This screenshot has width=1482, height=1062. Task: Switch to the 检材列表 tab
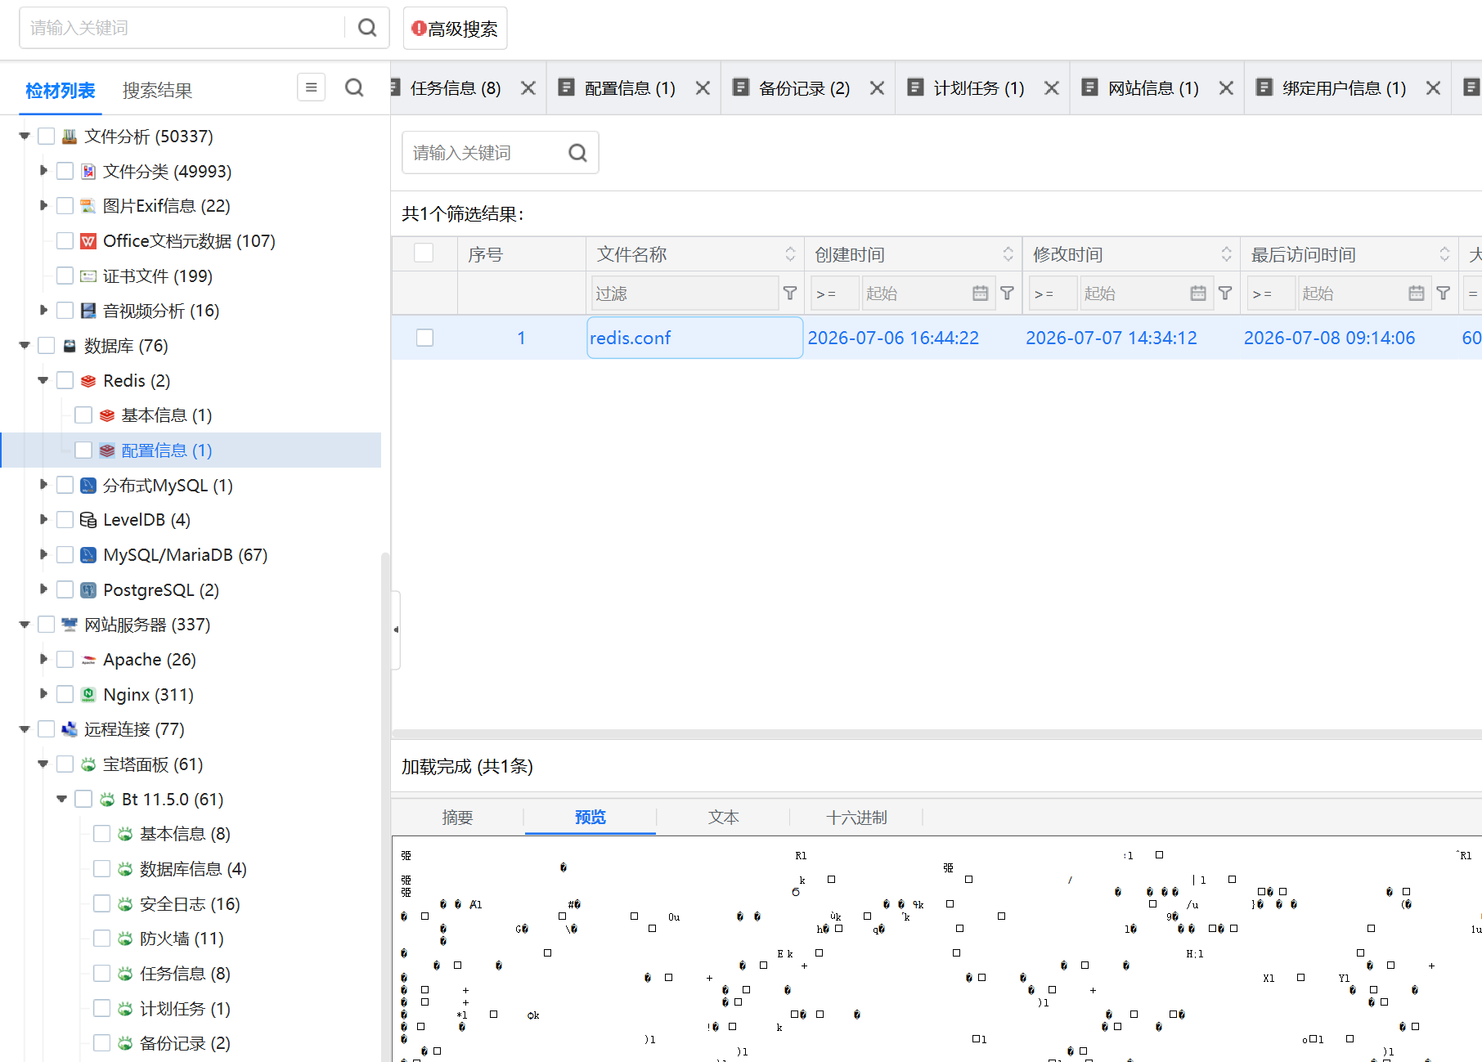pos(61,91)
